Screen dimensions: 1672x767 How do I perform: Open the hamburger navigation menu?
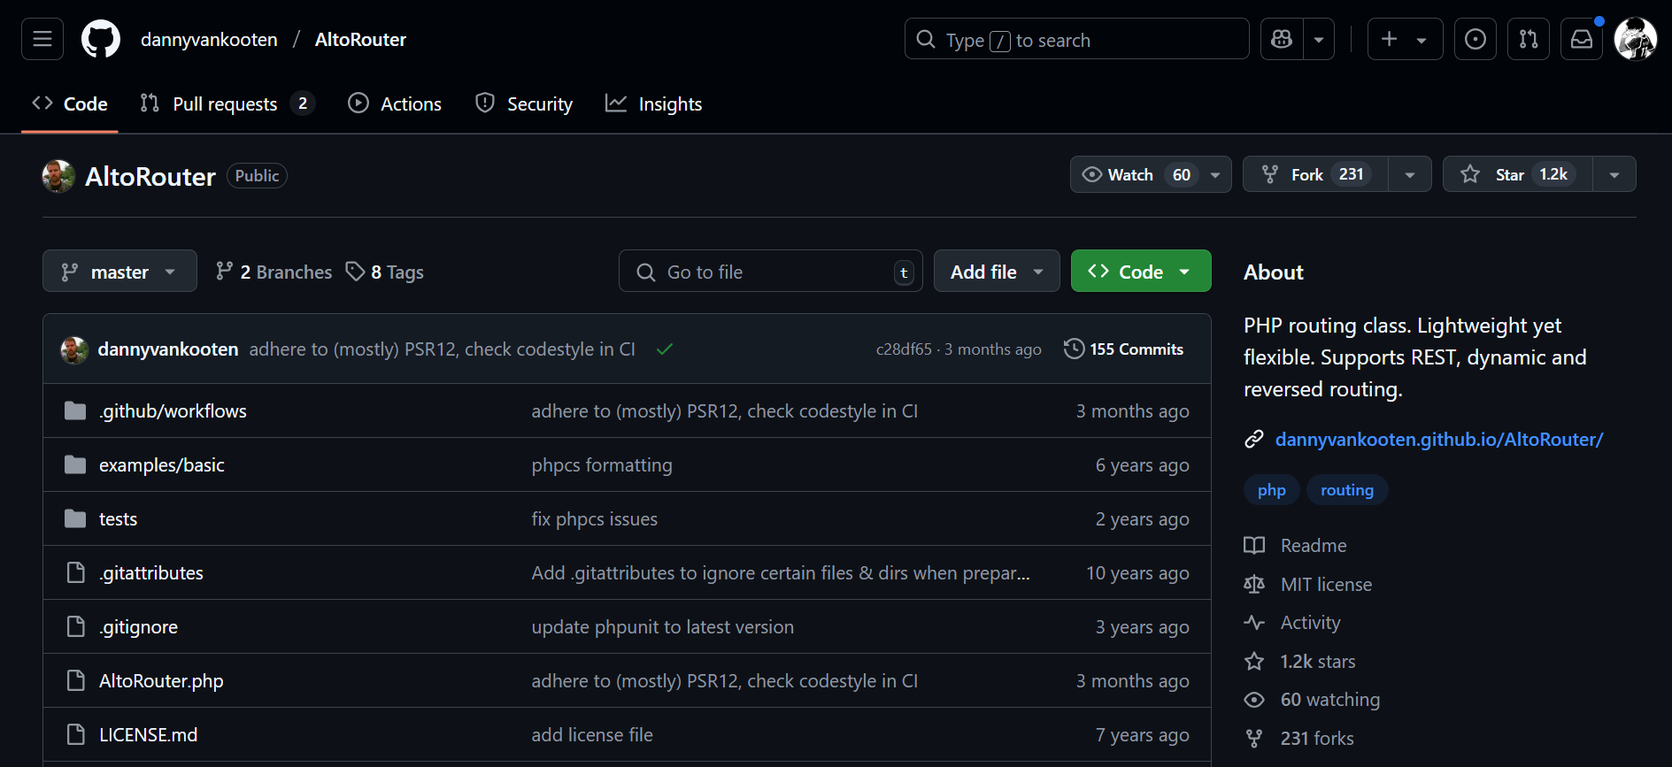pos(42,39)
